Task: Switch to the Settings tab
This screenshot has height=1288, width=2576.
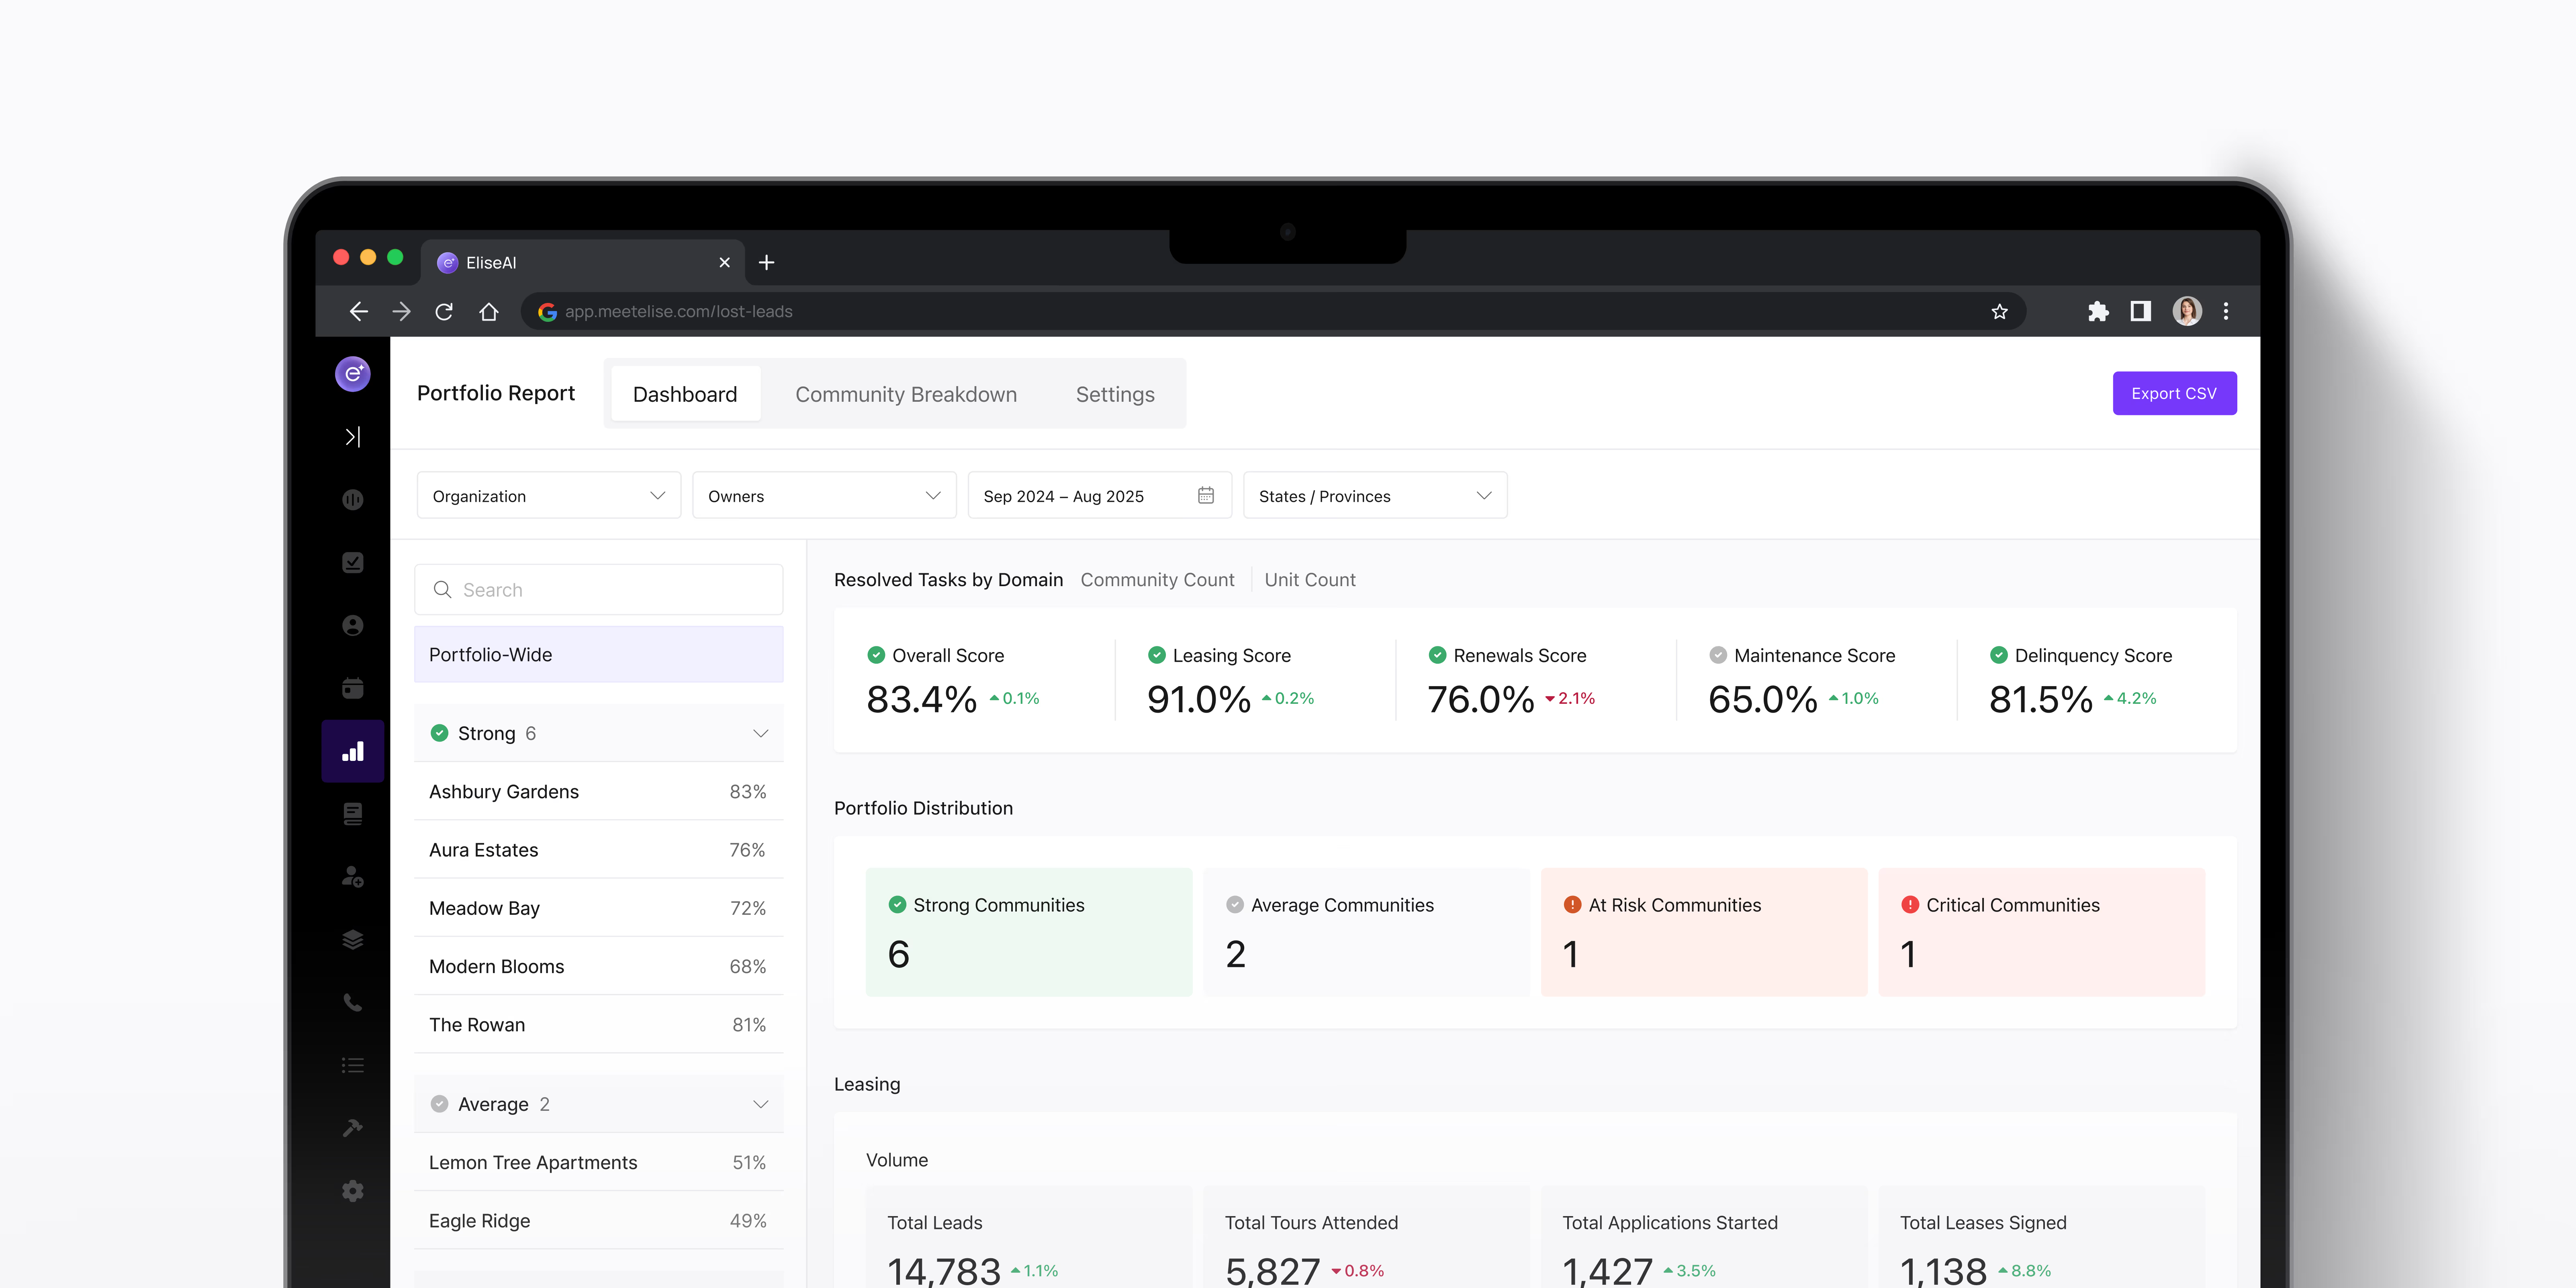Action: point(1115,394)
